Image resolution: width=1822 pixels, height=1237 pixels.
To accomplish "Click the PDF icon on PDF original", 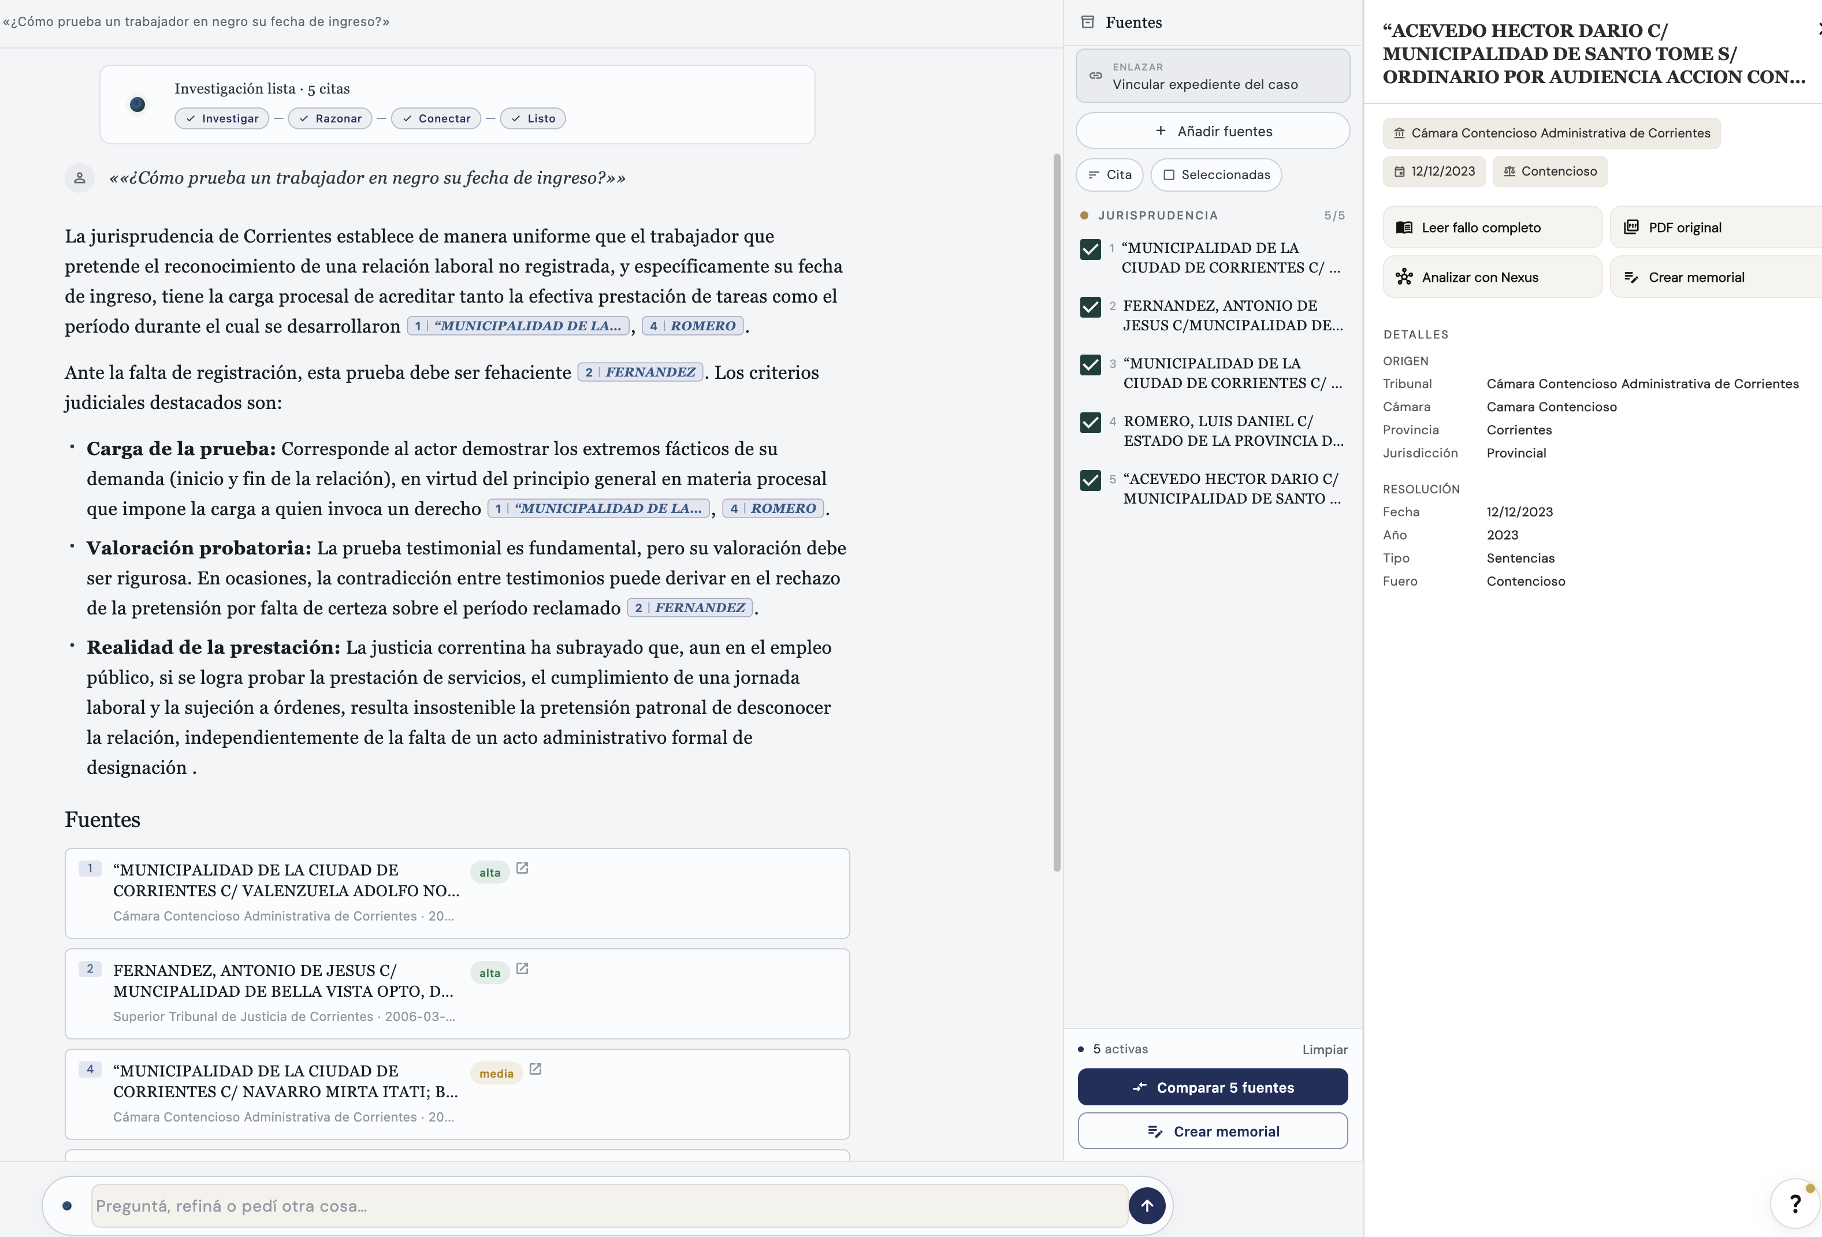I will (x=1631, y=226).
